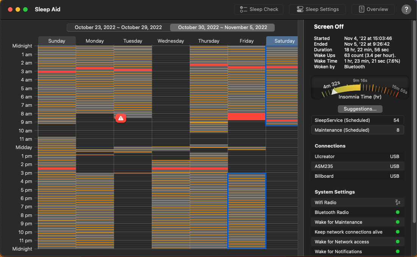Screen dimensions: 417x257
Task: Open Sleep Settings
Action: point(317,9)
